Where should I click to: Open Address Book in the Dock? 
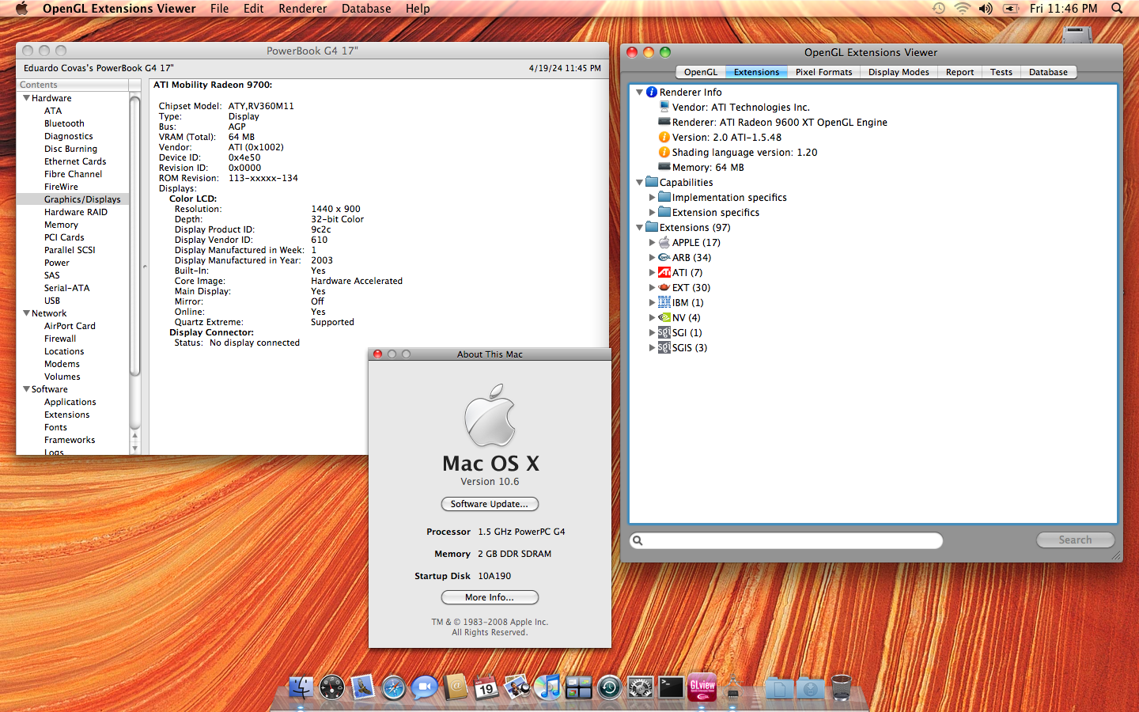455,687
